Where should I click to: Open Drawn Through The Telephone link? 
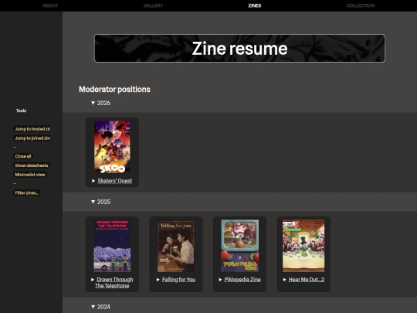[x=114, y=282]
